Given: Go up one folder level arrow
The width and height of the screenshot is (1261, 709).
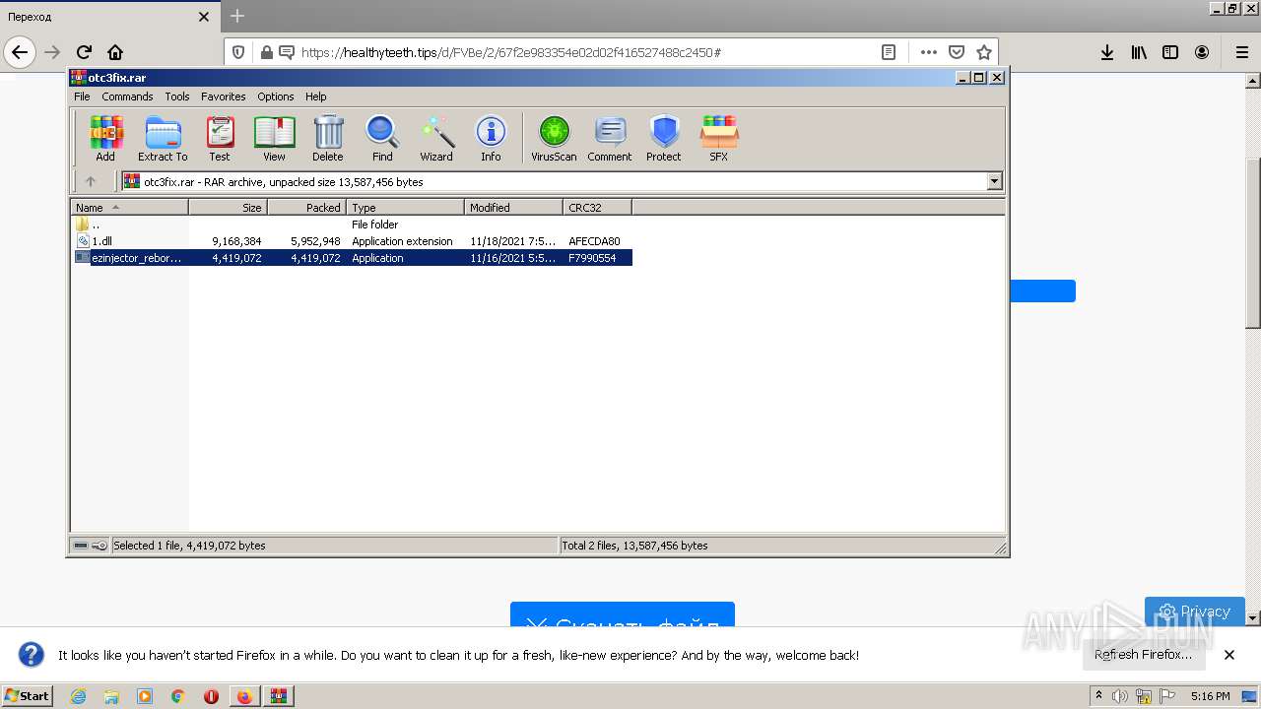Looking at the screenshot, I should pos(91,181).
